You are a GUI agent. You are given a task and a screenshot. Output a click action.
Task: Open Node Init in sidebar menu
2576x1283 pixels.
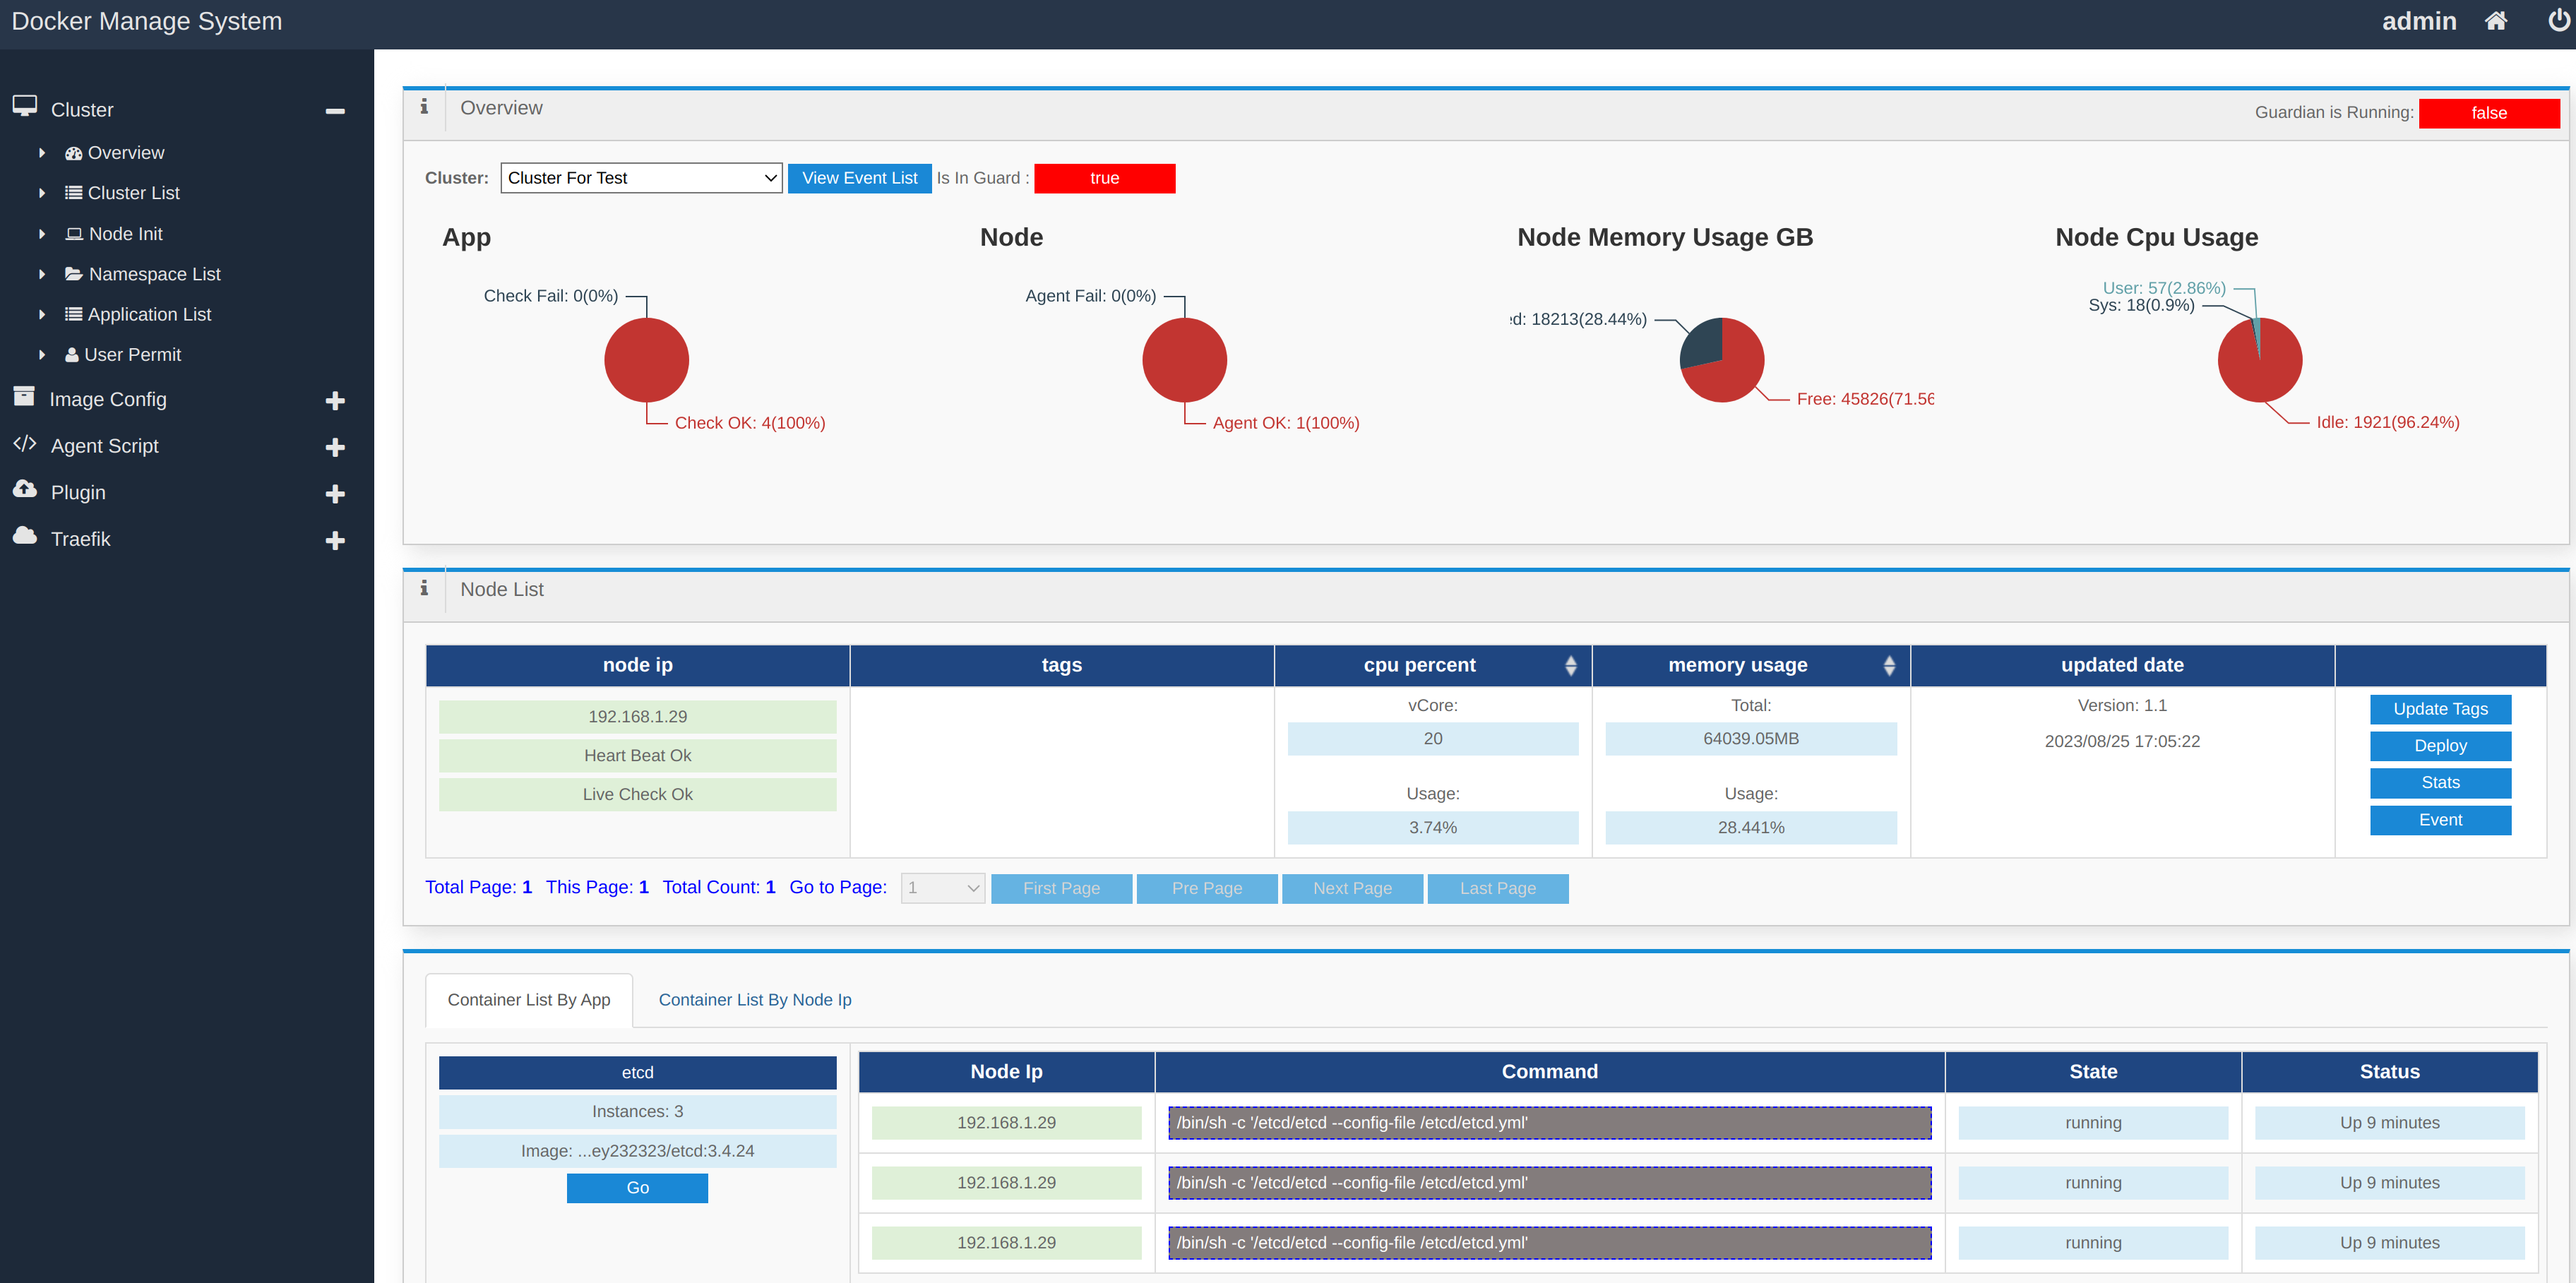coord(126,234)
